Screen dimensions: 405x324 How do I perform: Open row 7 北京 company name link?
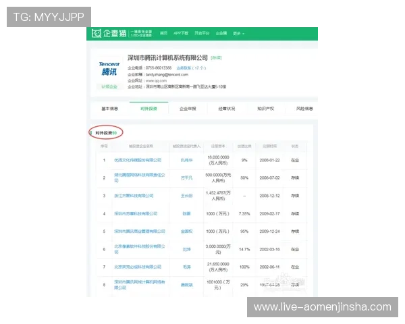point(138,267)
